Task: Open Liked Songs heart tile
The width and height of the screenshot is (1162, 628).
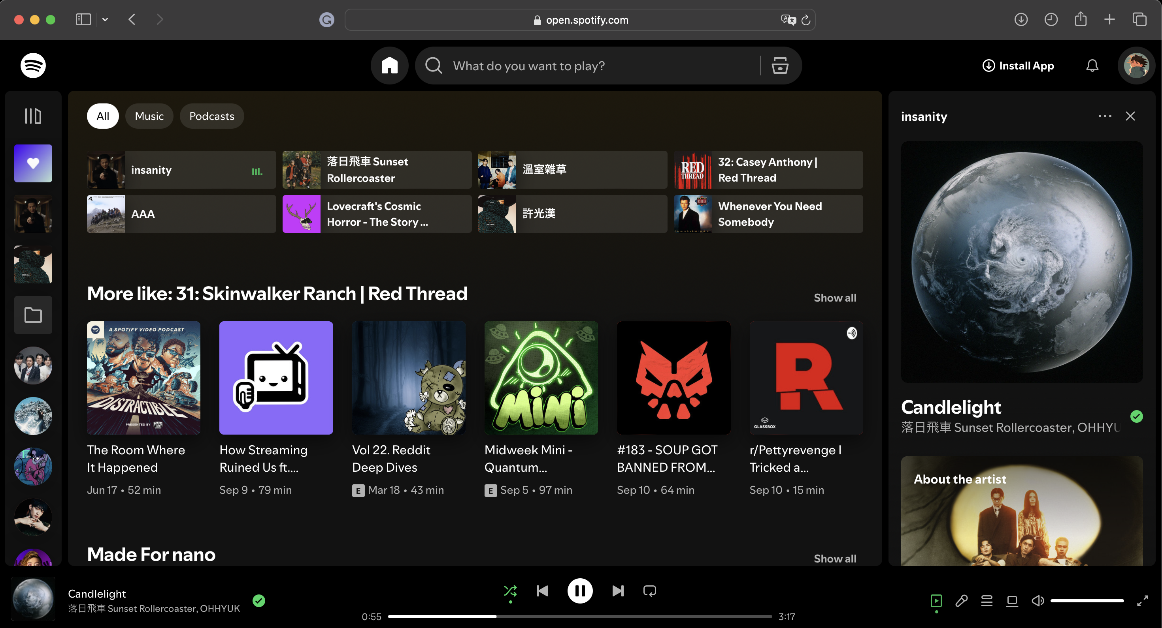Action: click(x=33, y=163)
